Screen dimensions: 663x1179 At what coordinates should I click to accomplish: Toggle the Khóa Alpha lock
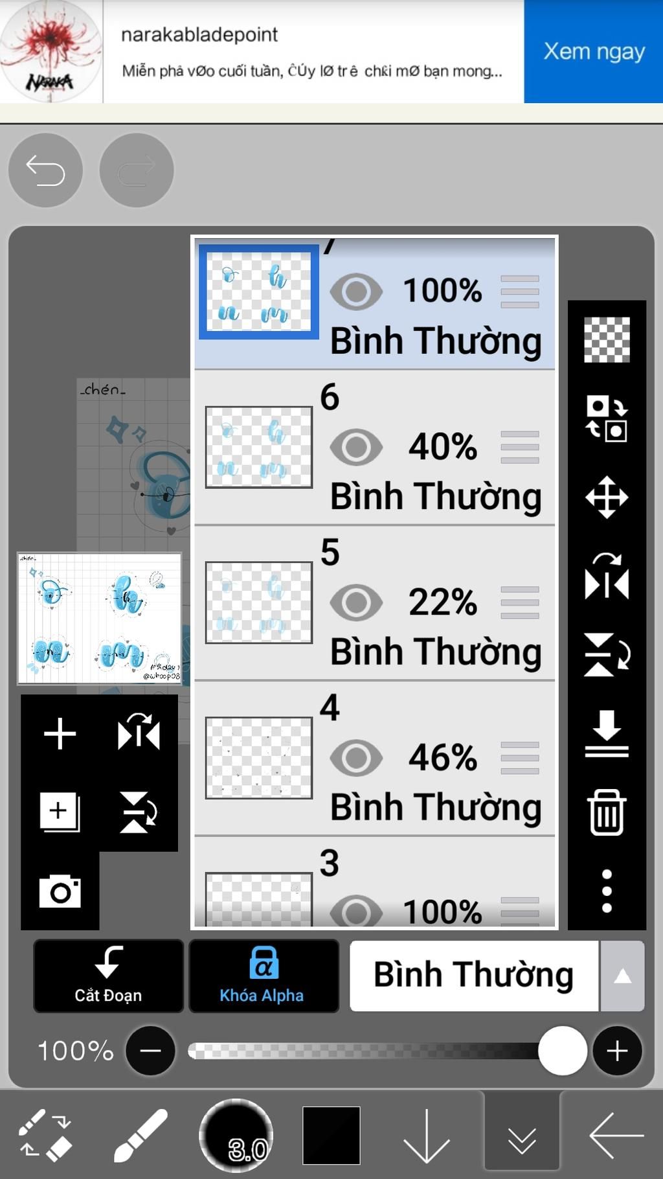pyautogui.click(x=264, y=976)
